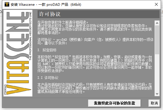Screen dimensions: 163x110
Task: Click the 'I. 拟定目标' section heading
Action: pyautogui.click(x=47, y=50)
